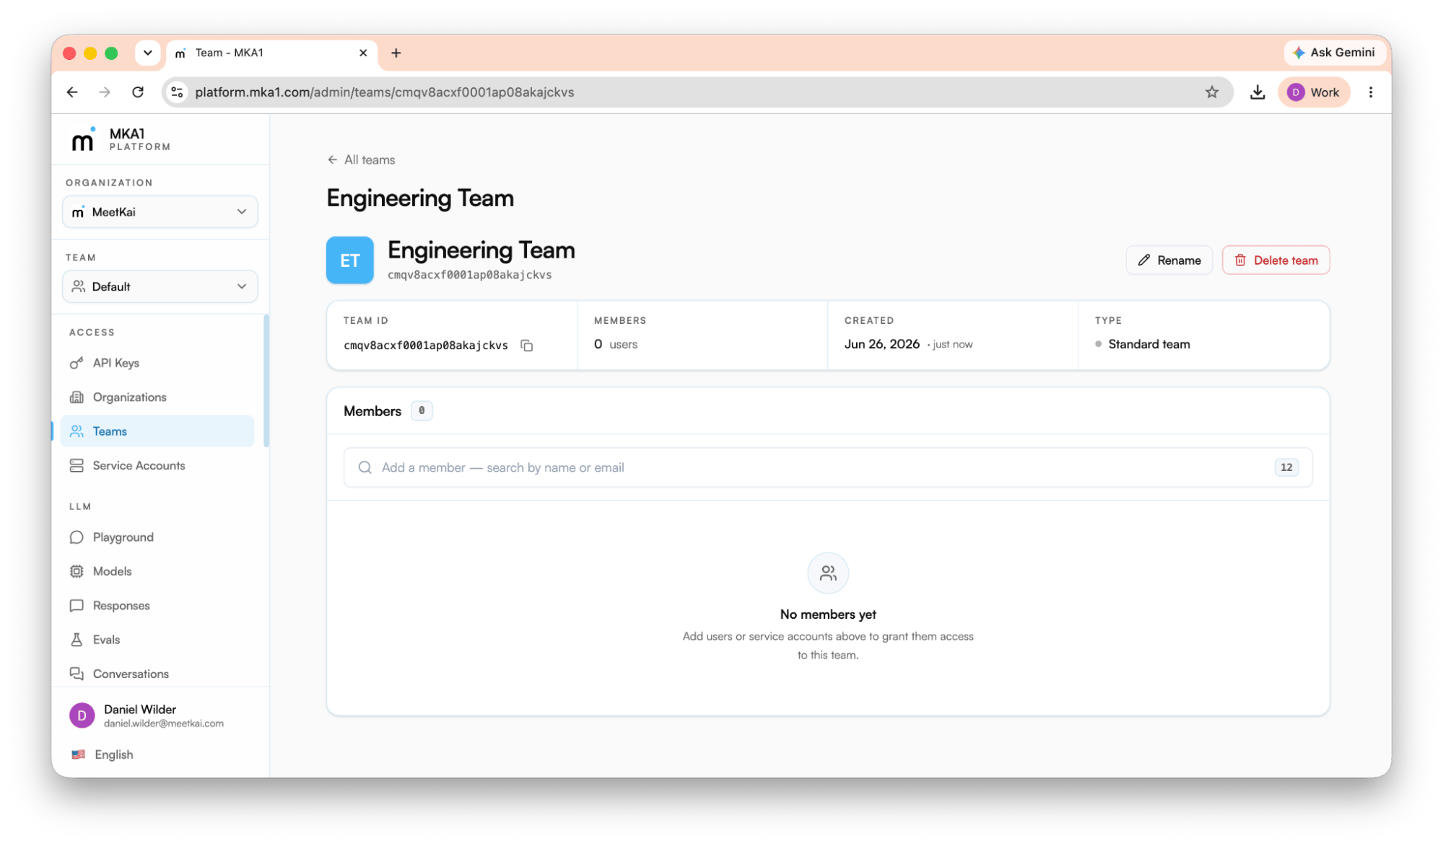Click the ET team avatar
Image resolution: width=1443 pixels, height=846 pixels.
click(350, 260)
